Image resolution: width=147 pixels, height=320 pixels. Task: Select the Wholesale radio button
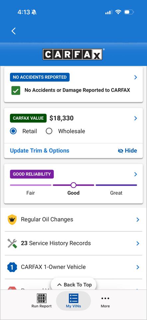49,131
